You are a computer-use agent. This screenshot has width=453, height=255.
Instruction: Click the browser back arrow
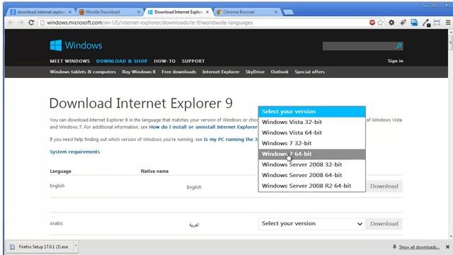[11, 23]
